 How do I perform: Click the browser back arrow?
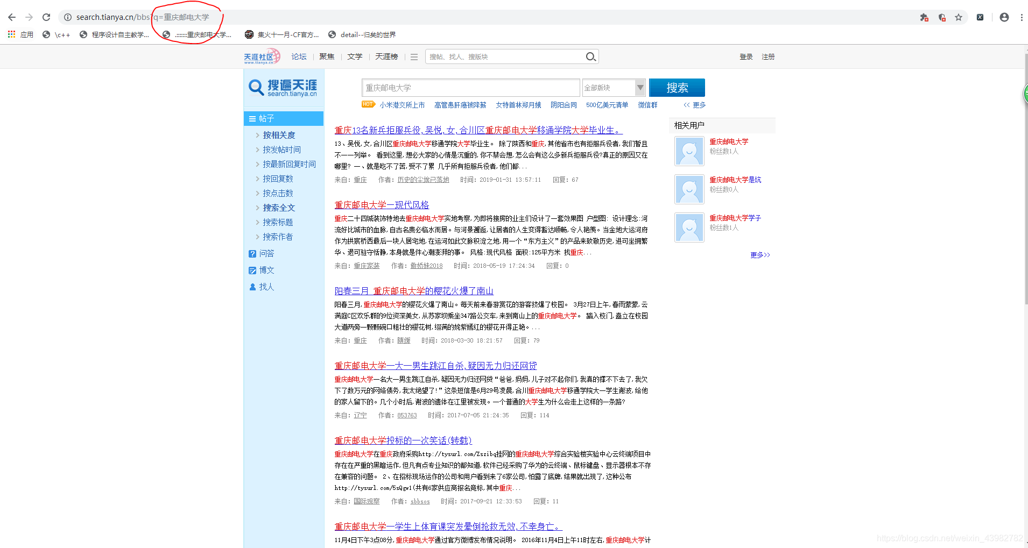click(x=12, y=17)
